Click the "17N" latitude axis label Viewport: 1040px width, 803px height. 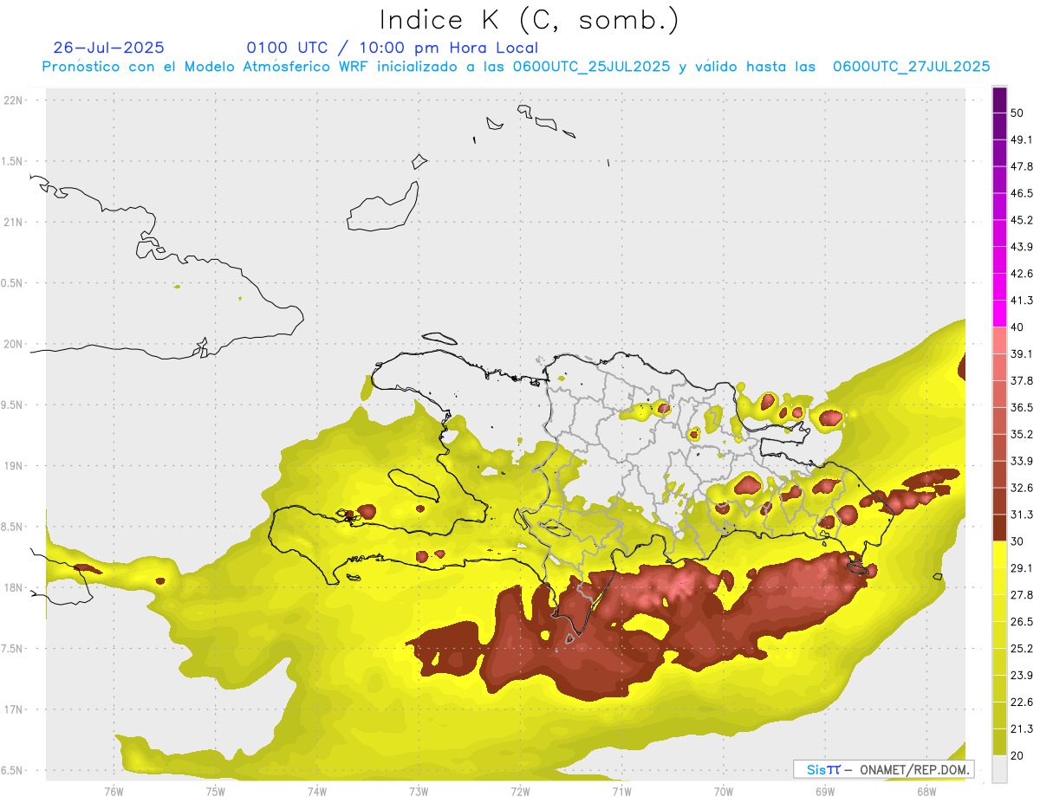pyautogui.click(x=15, y=710)
